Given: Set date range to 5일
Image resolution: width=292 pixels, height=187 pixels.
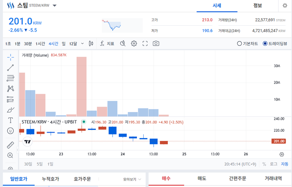Looking at the screenshot, I should (40, 164).
